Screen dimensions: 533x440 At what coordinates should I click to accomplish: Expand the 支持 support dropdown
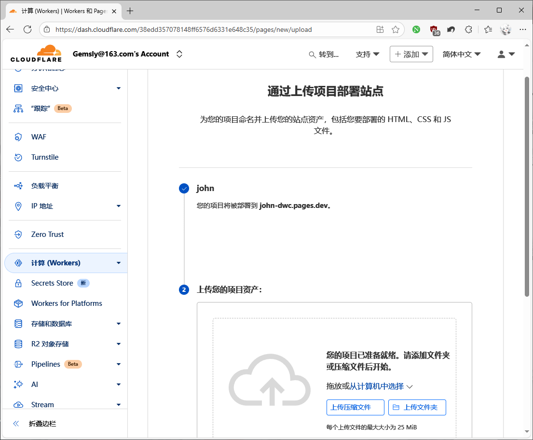(x=368, y=54)
